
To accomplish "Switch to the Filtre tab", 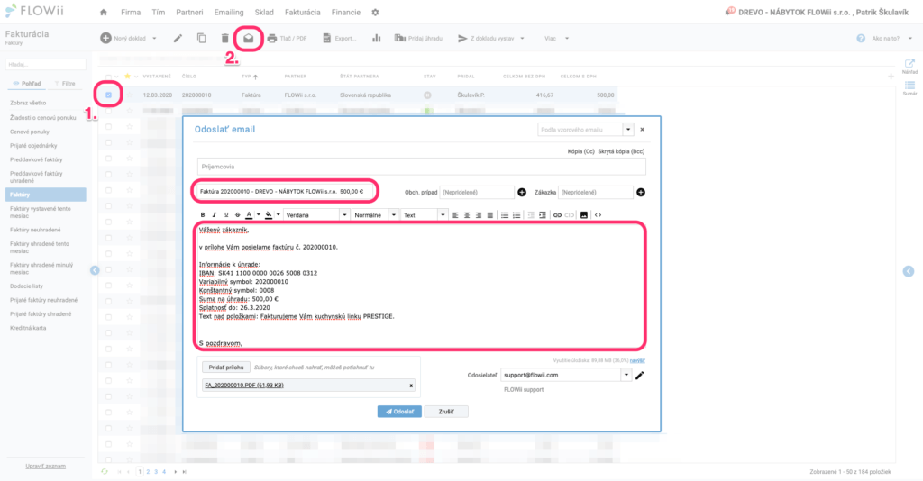I will 65,84.
